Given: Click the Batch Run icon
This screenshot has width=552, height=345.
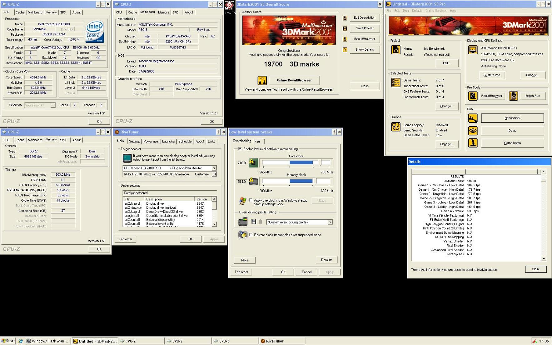Looking at the screenshot, I should [x=513, y=96].
